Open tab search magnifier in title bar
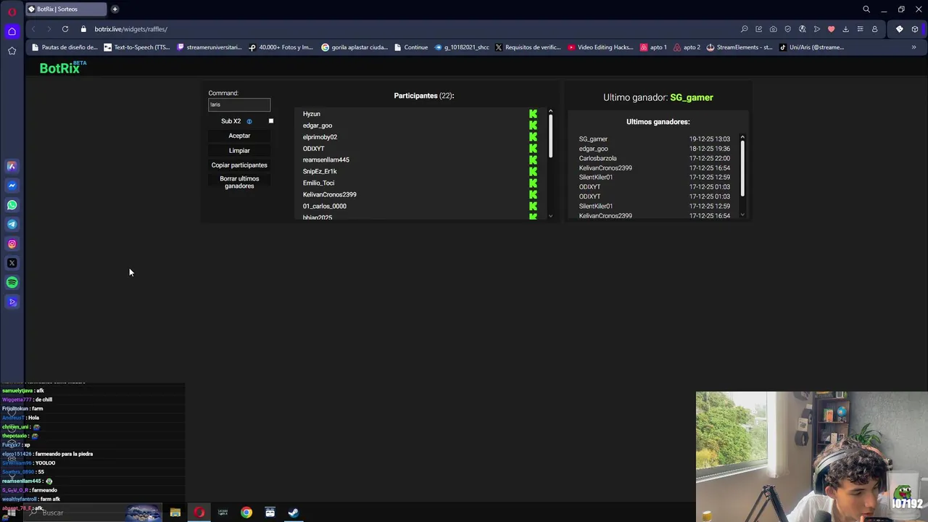928x522 pixels. click(x=866, y=9)
